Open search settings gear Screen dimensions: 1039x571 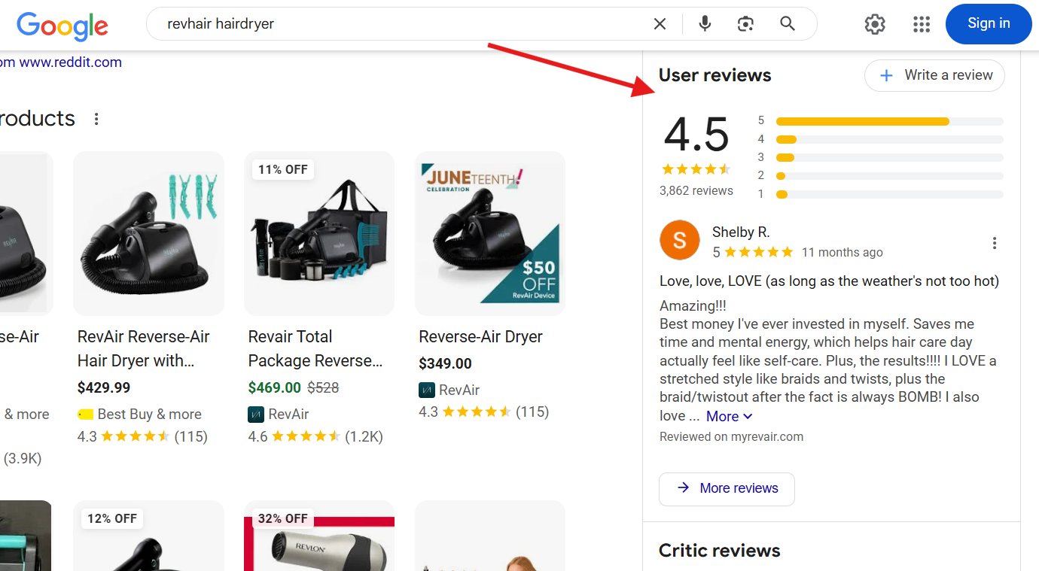[875, 23]
